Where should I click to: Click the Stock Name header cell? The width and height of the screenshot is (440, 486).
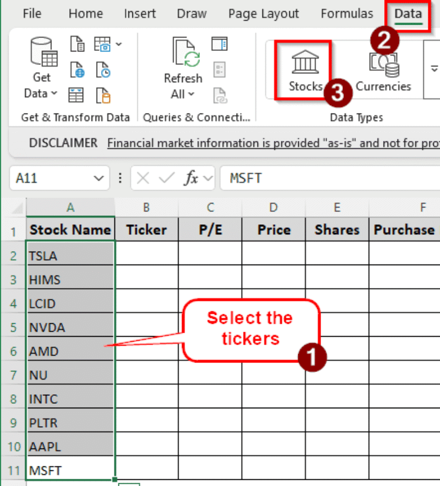(x=70, y=230)
